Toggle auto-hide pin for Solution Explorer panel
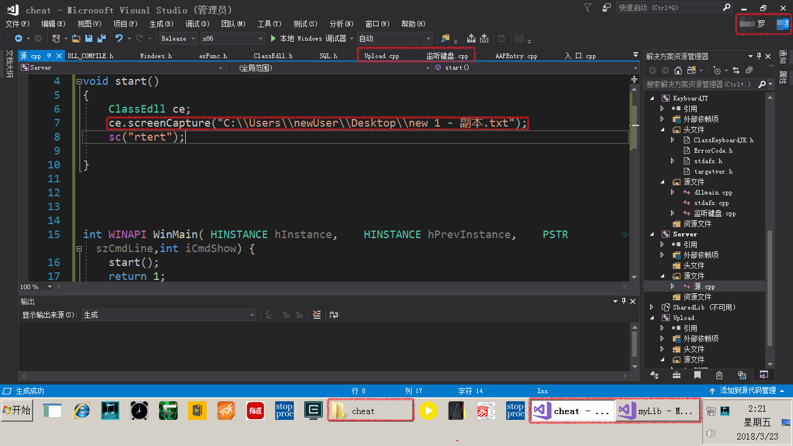The image size is (793, 446). (x=759, y=56)
